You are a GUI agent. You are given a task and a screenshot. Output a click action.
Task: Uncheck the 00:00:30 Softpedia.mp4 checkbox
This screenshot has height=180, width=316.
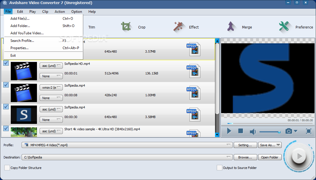coord(6,106)
